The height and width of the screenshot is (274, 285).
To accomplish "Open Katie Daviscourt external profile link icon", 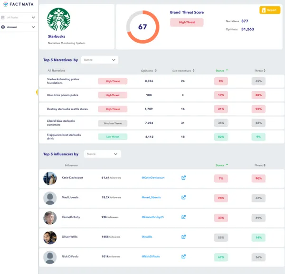I will coord(183,178).
